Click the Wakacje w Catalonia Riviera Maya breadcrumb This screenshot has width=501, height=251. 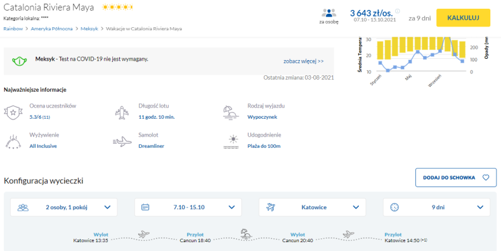(x=144, y=28)
